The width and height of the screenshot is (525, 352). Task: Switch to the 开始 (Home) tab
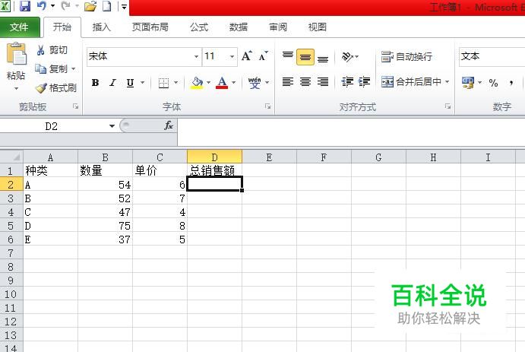[62, 27]
